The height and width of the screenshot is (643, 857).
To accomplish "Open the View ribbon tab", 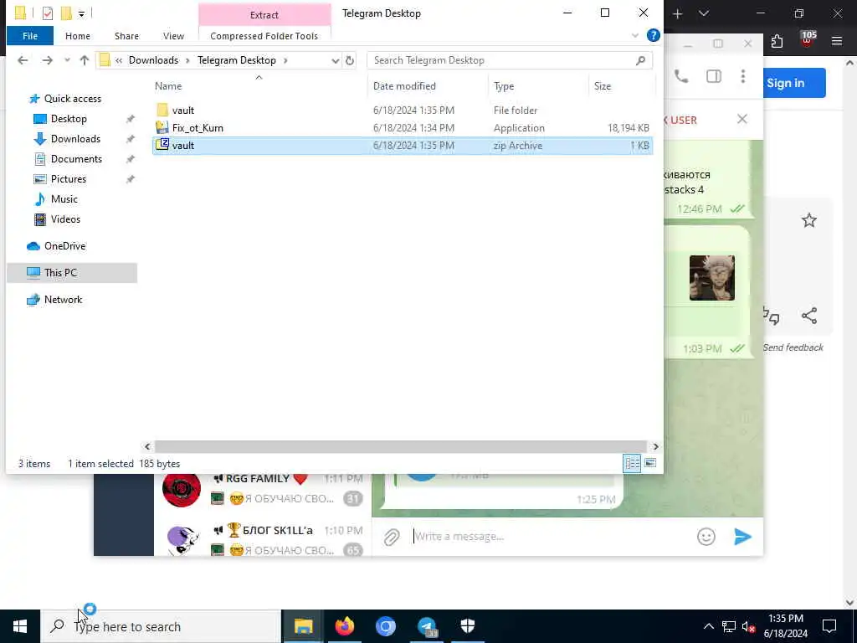I will tap(173, 36).
